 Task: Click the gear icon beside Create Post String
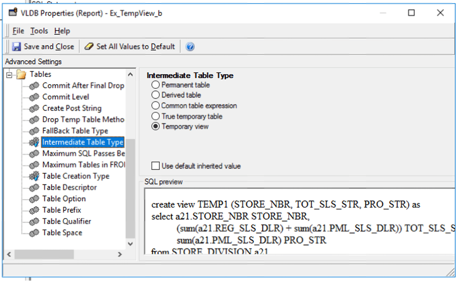[x=34, y=108]
